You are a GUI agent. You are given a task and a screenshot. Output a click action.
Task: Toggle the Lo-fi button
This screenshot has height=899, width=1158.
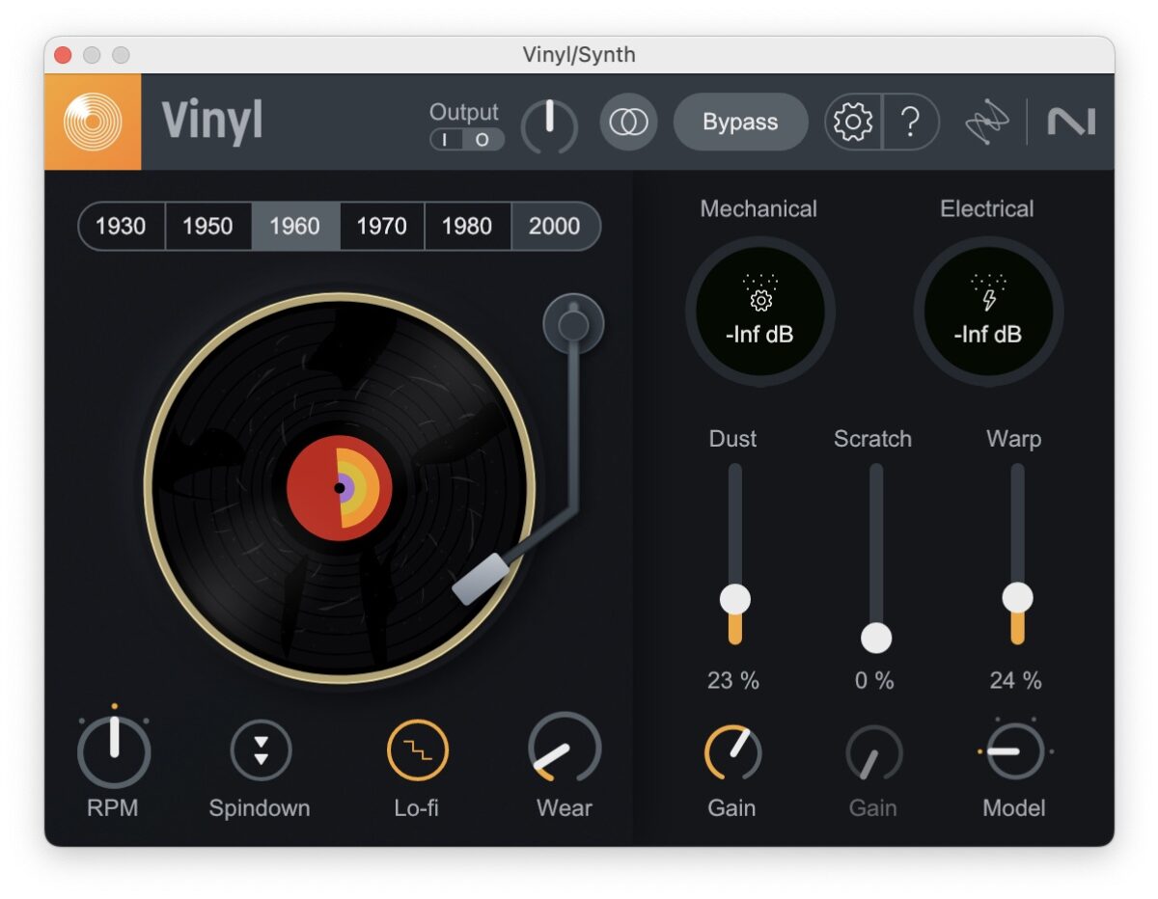[x=417, y=750]
